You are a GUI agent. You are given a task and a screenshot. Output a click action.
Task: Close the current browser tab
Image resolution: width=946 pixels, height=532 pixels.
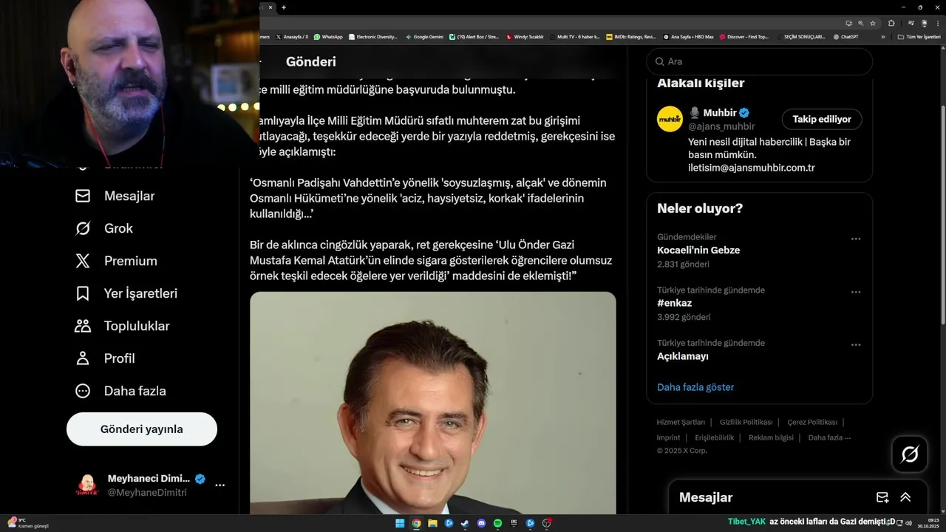pos(270,7)
